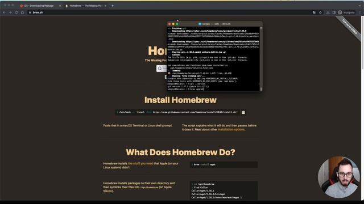Close the Homebrew tab
The width and height of the screenshot is (364, 204).
(105, 6)
